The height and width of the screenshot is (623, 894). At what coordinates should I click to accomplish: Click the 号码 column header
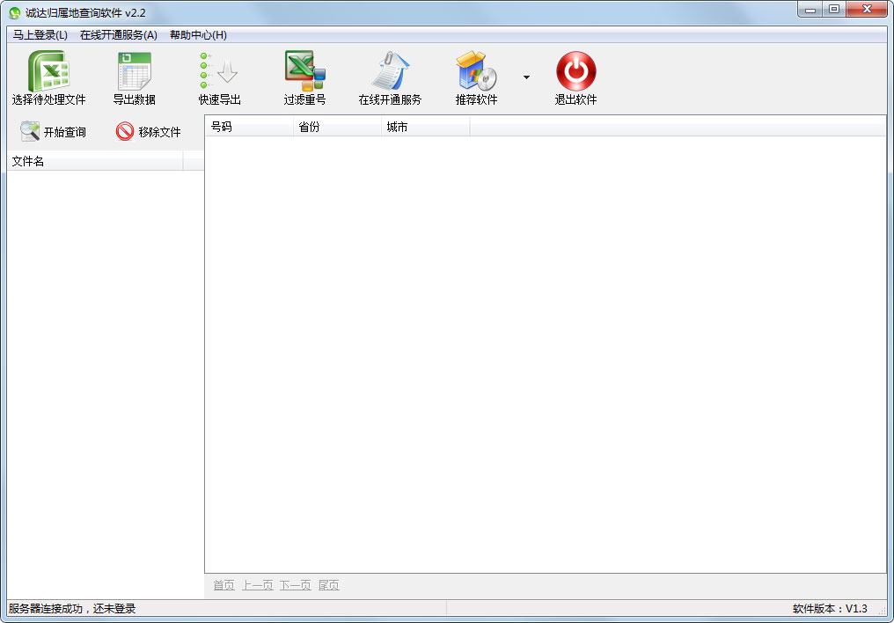pos(248,127)
